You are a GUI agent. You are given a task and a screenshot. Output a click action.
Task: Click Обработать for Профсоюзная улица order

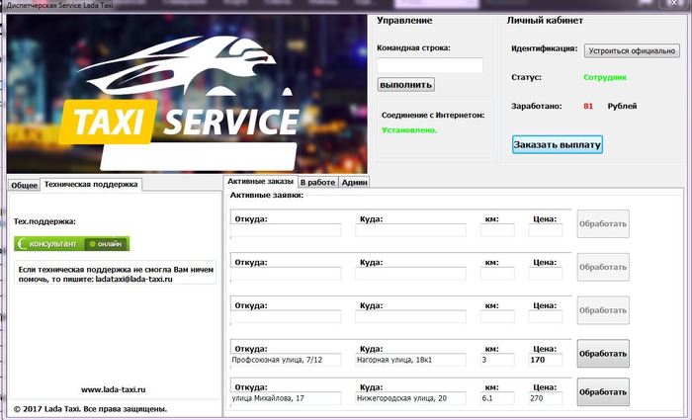pyautogui.click(x=603, y=354)
